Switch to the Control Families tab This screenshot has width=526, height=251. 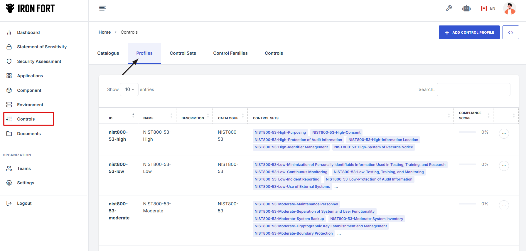[x=230, y=53]
